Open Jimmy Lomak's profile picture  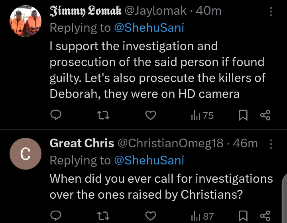tap(25, 21)
